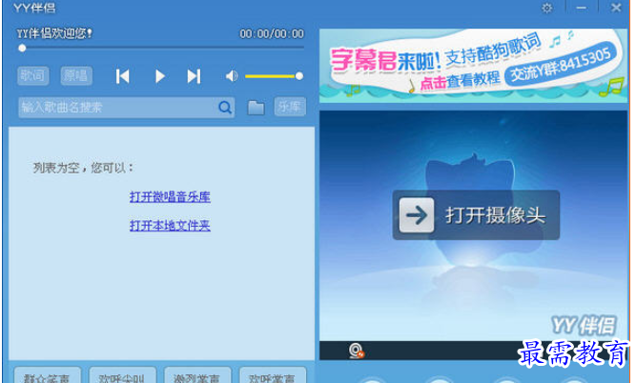Minimize the YY伴侣 window
This screenshot has width=636, height=383.
tap(582, 9)
